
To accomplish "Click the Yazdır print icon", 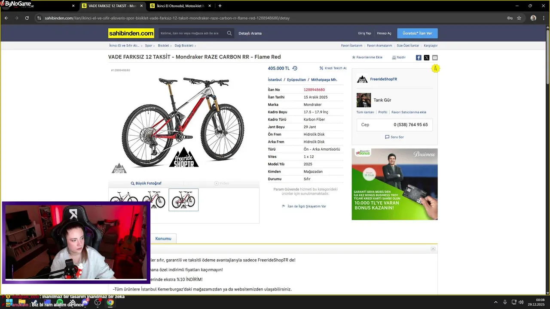I will 394,57.
